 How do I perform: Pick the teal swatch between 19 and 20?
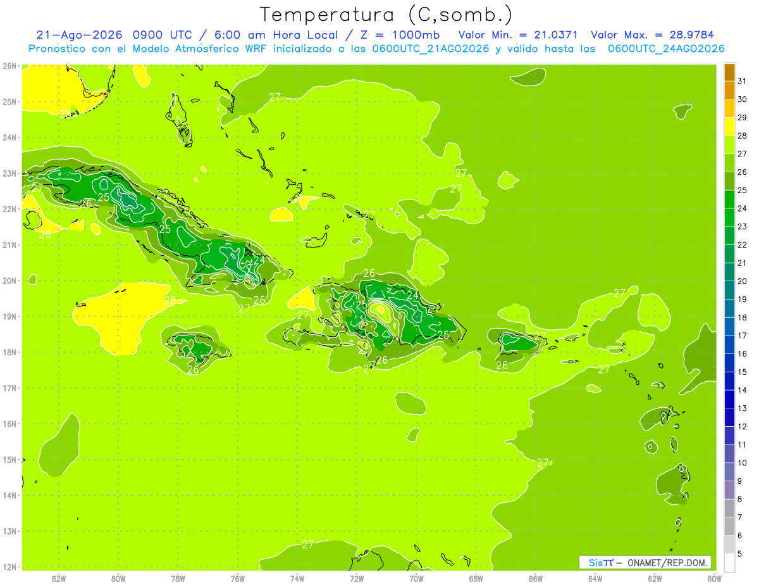[x=729, y=290]
